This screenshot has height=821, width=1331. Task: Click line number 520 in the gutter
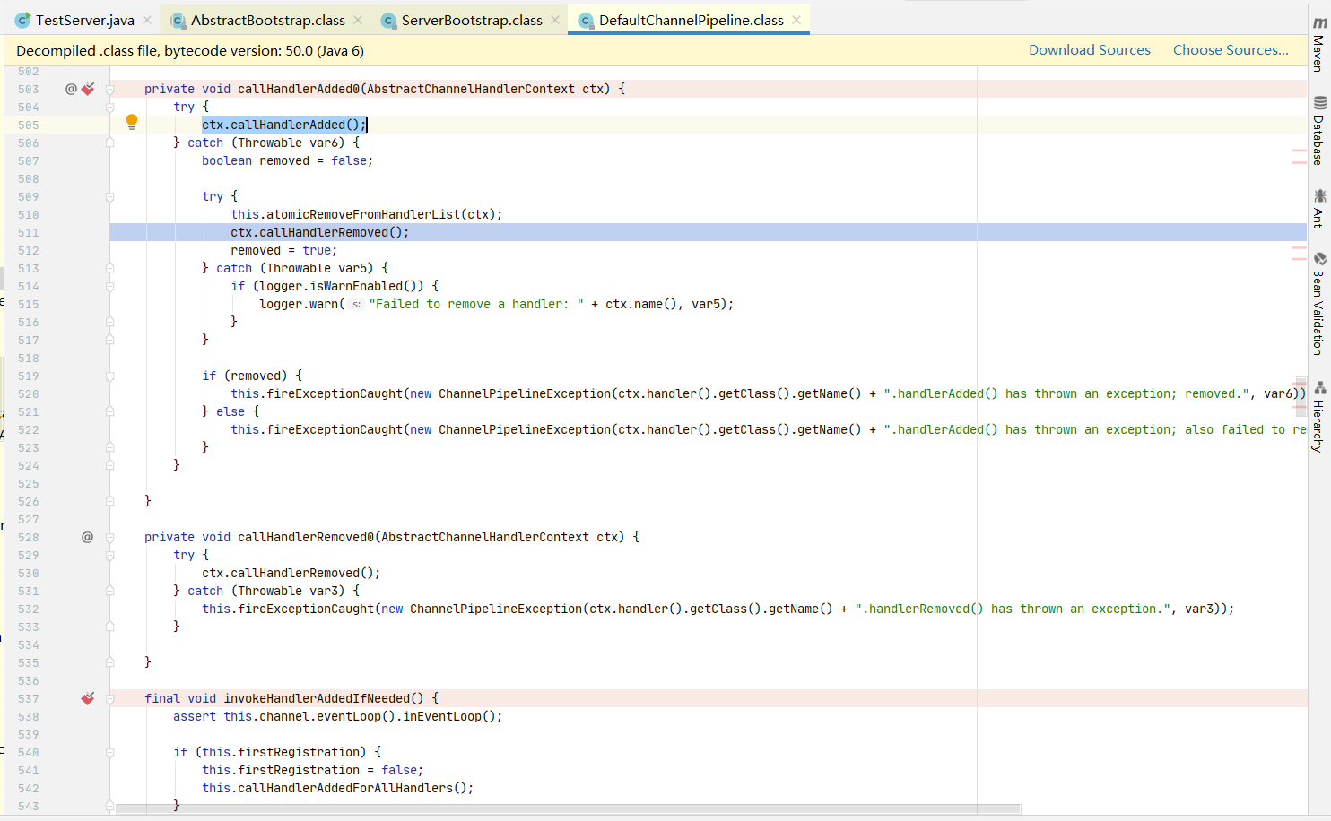28,393
